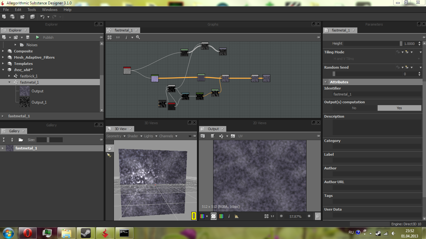Click the open package icon in main toolbar
The image size is (426, 239).
(x=22, y=17)
